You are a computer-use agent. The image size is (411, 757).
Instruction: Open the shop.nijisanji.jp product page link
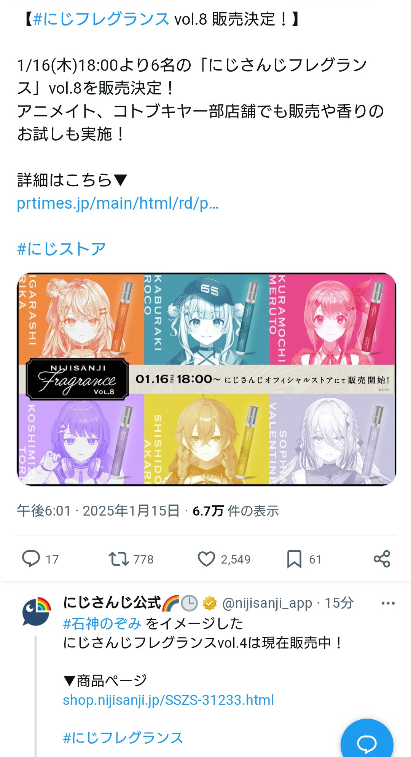click(168, 700)
